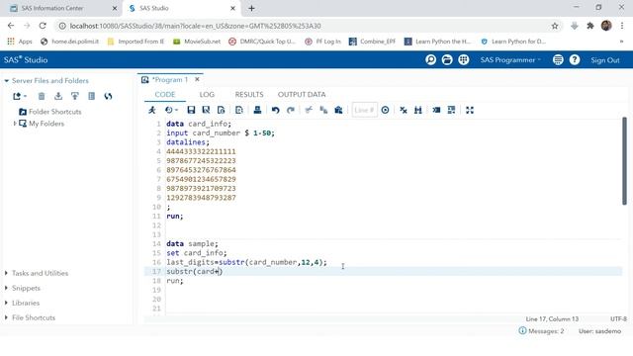The height and width of the screenshot is (356, 633).
Task: Switch to the CODE tab
Action: 165,95
